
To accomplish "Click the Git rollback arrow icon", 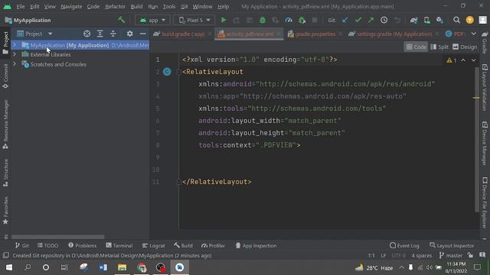I will point(397,21).
